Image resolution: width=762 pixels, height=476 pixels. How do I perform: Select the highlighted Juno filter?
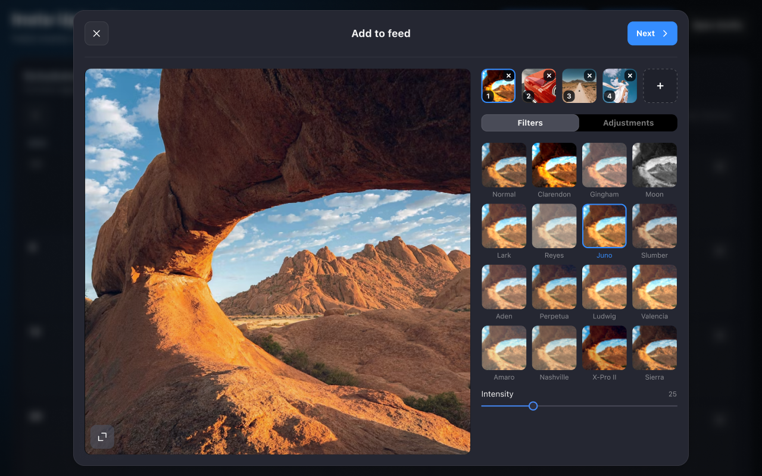[x=604, y=231]
